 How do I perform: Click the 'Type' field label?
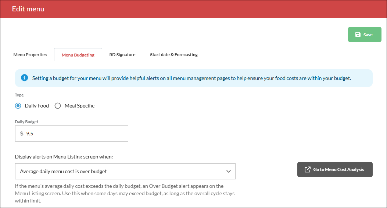pyautogui.click(x=19, y=95)
